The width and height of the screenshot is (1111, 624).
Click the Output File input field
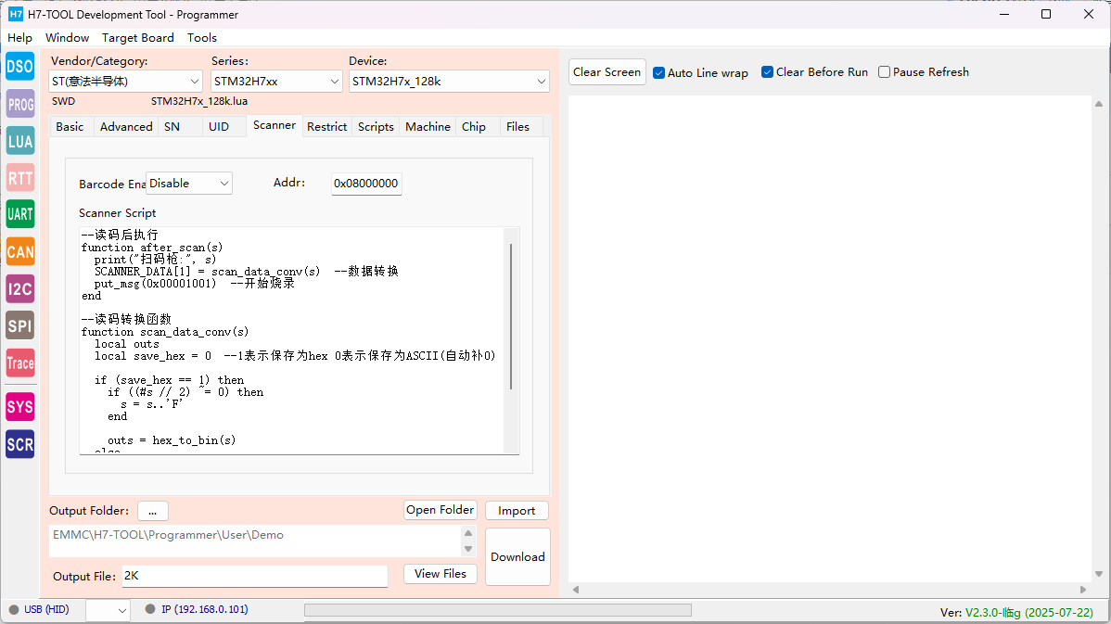[x=255, y=576]
